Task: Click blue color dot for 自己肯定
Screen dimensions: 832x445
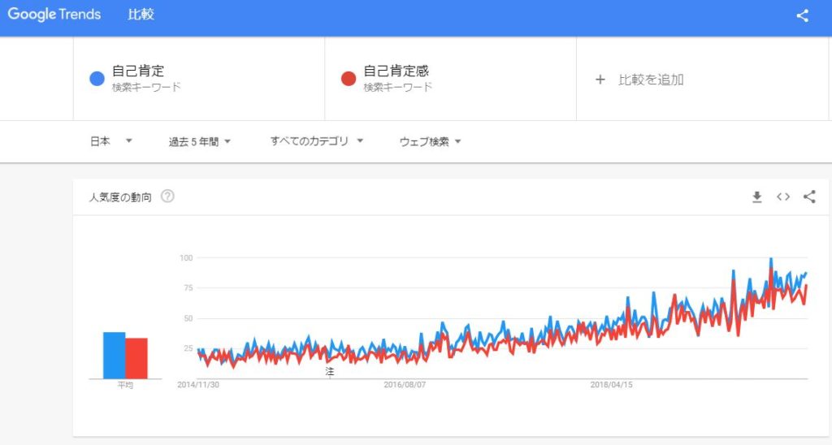Action: click(x=97, y=79)
